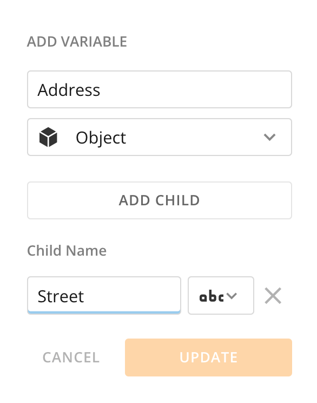The image size is (317, 403).
Task: Click the ADD CHILD button
Action: tap(160, 200)
